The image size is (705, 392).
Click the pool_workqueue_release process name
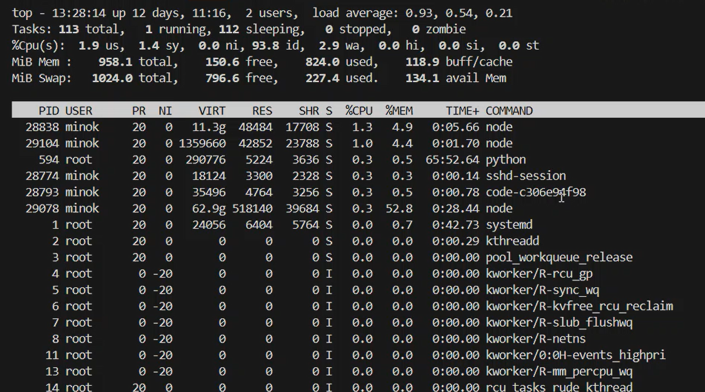pos(559,257)
